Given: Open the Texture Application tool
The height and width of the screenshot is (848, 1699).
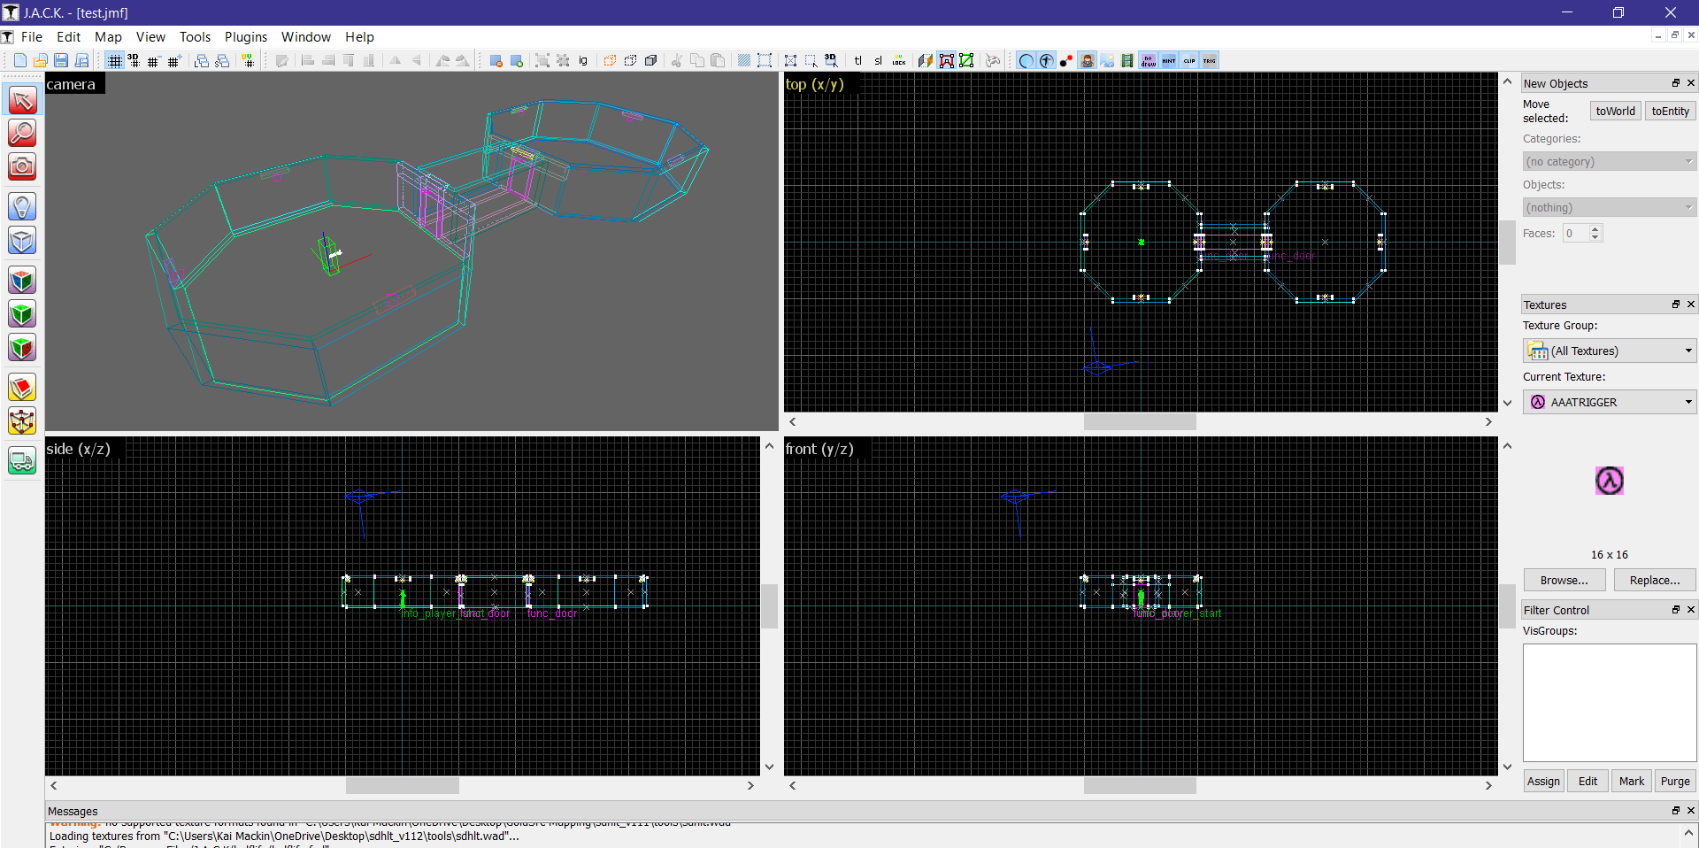Looking at the screenshot, I should [x=22, y=281].
